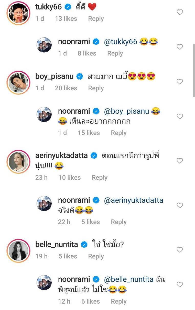Image resolution: width=195 pixels, height=310 pixels.
Task: View the 20 likes on boy_pisanu's comment
Action: click(66, 88)
